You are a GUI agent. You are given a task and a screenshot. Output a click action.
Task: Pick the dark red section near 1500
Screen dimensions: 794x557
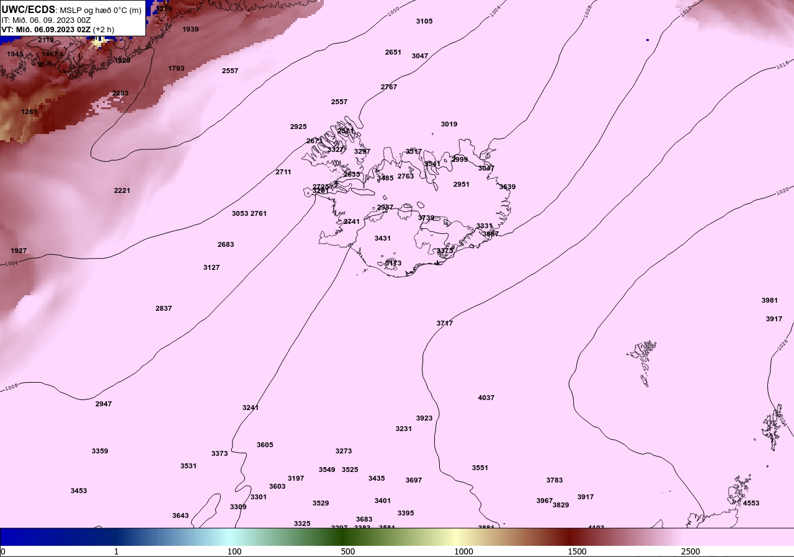pyautogui.click(x=571, y=537)
